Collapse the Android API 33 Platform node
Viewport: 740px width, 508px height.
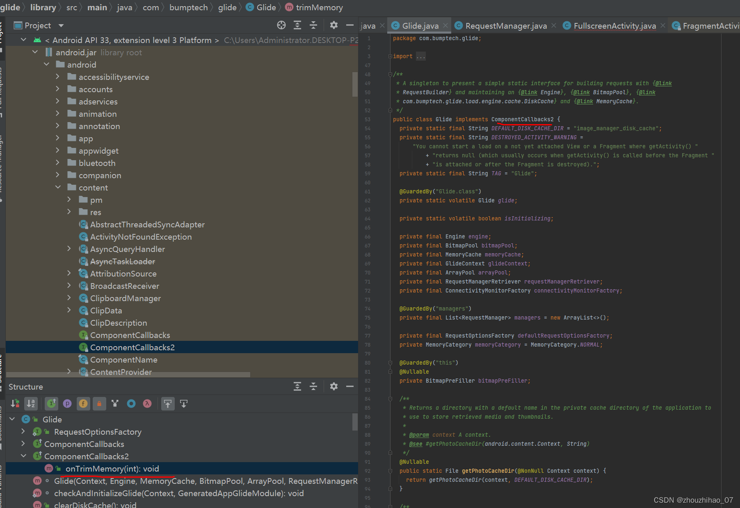(x=23, y=40)
